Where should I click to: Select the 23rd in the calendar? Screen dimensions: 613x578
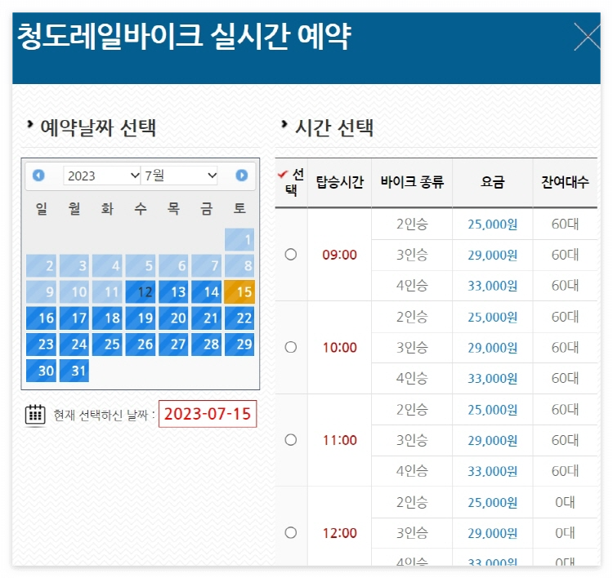42,344
